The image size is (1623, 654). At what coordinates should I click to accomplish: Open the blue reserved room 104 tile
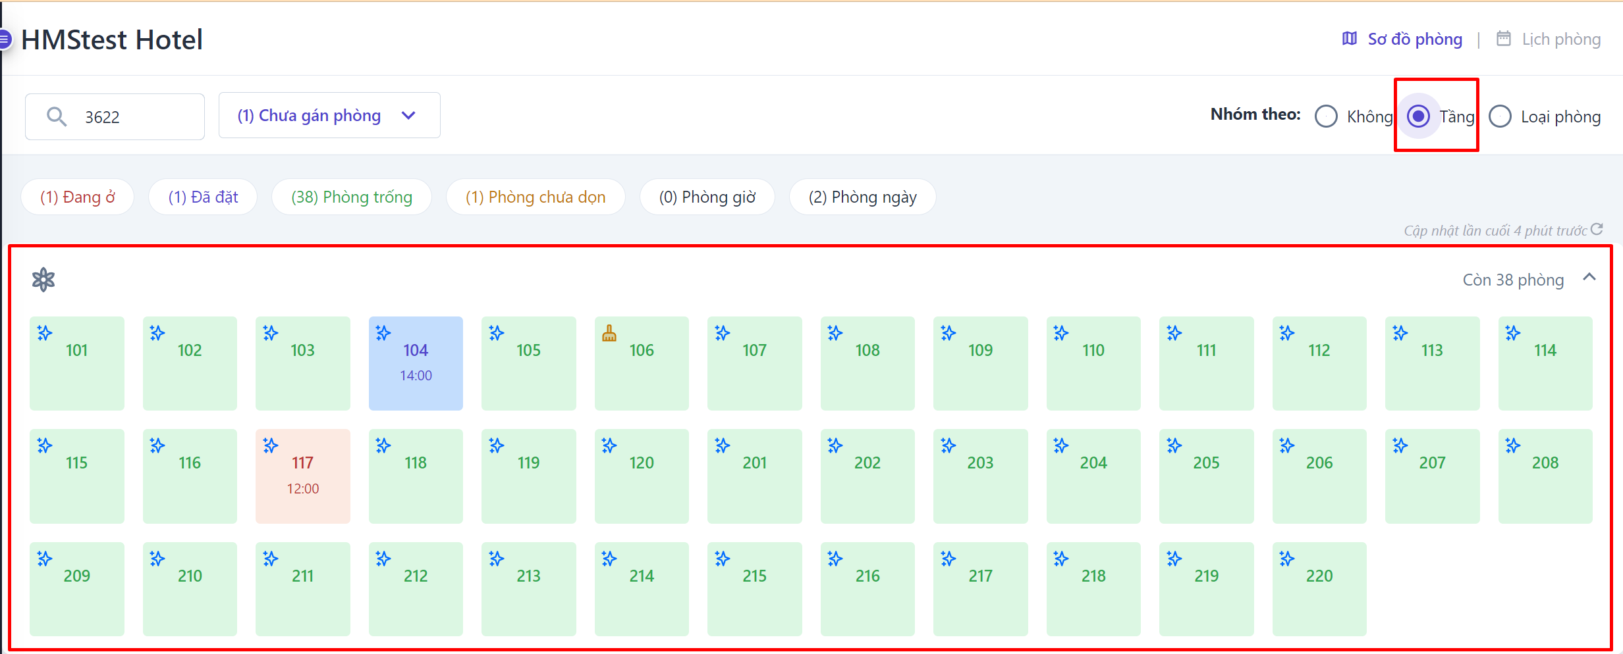pyautogui.click(x=416, y=363)
